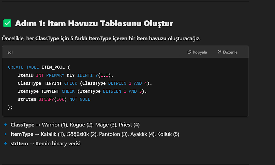
Task: Click the Adım 1 heading text
Action: tap(94, 23)
